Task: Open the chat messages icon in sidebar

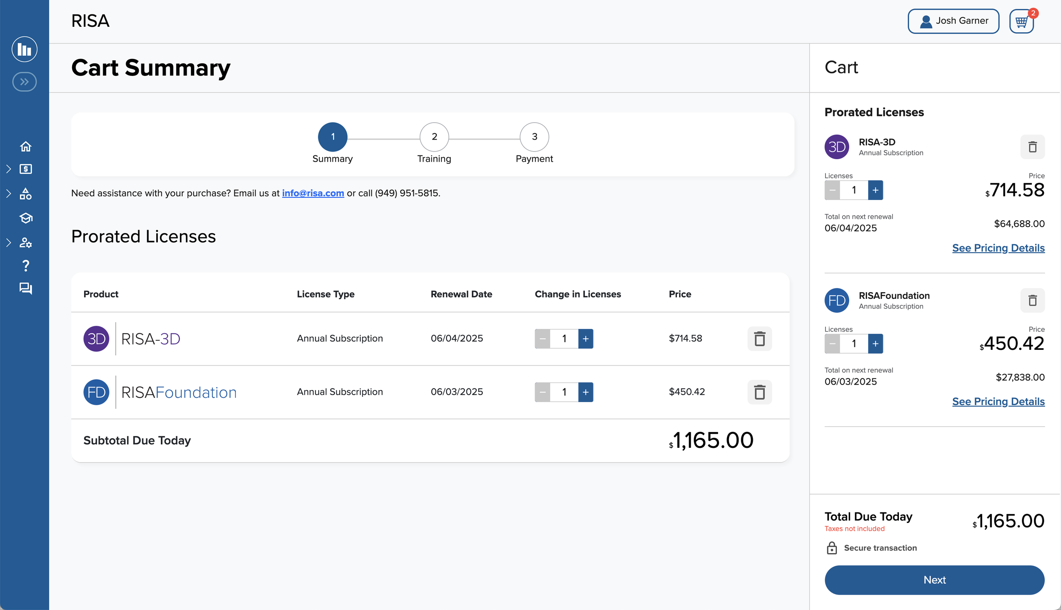Action: [x=26, y=289]
